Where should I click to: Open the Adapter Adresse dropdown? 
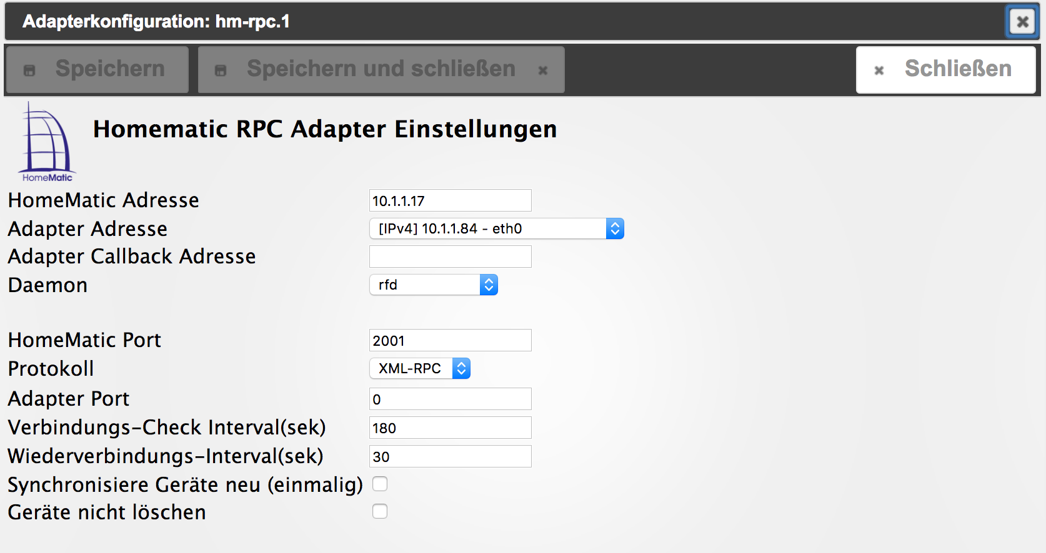[496, 229]
